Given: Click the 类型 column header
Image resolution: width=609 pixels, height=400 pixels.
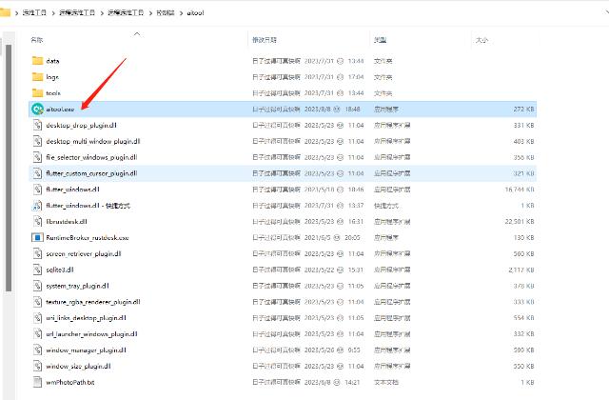Looking at the screenshot, I should point(380,41).
